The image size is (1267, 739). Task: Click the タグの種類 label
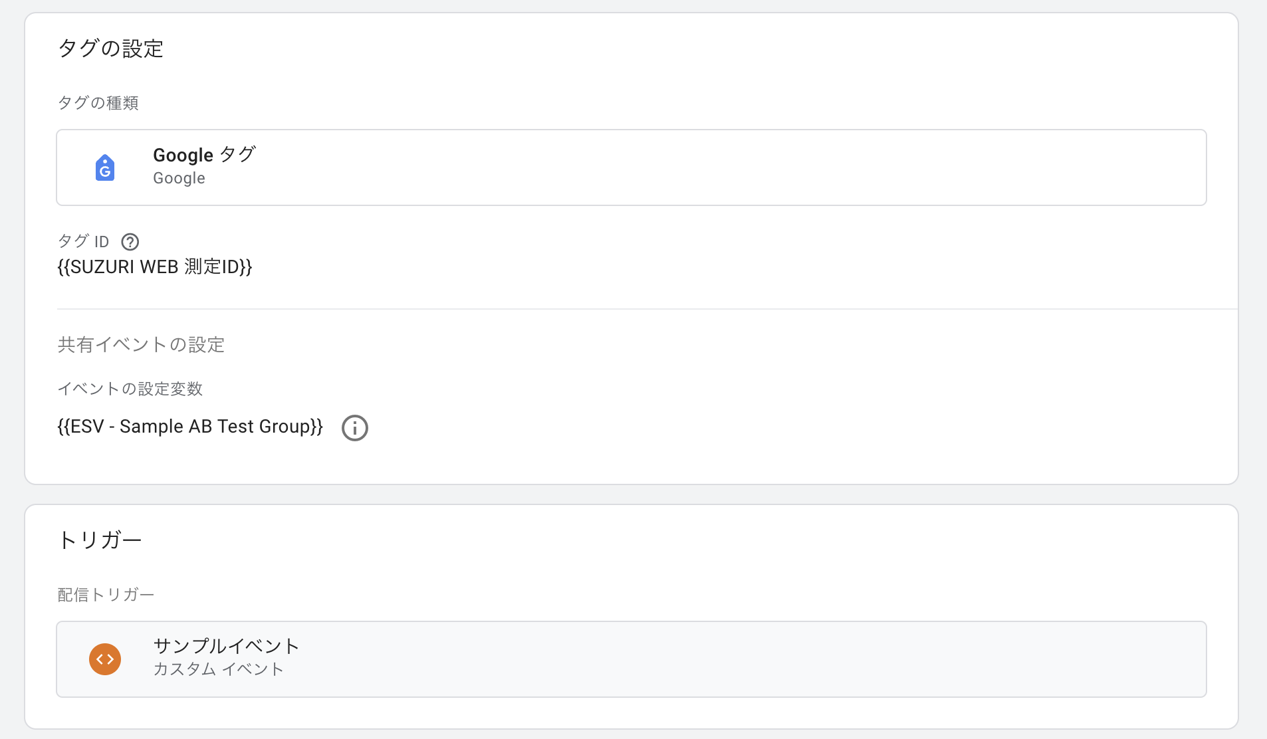tap(98, 103)
